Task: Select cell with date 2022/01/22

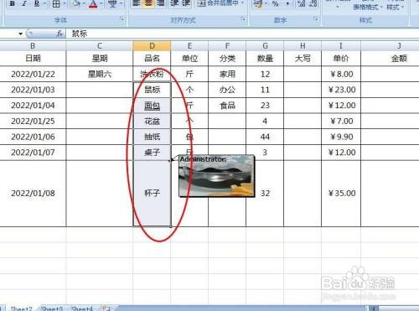Action: (x=33, y=74)
